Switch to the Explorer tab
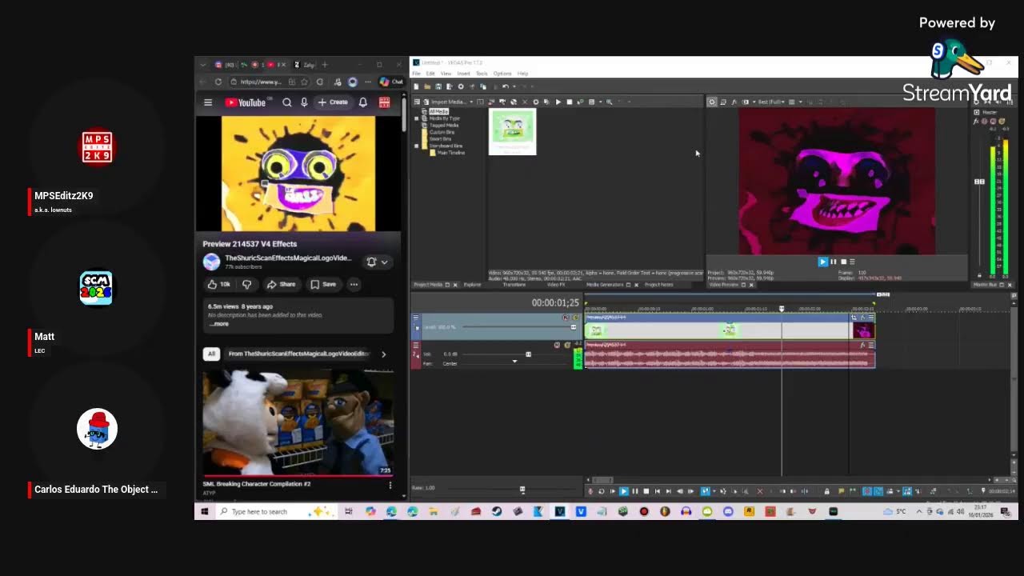The height and width of the screenshot is (576, 1024). tap(472, 285)
